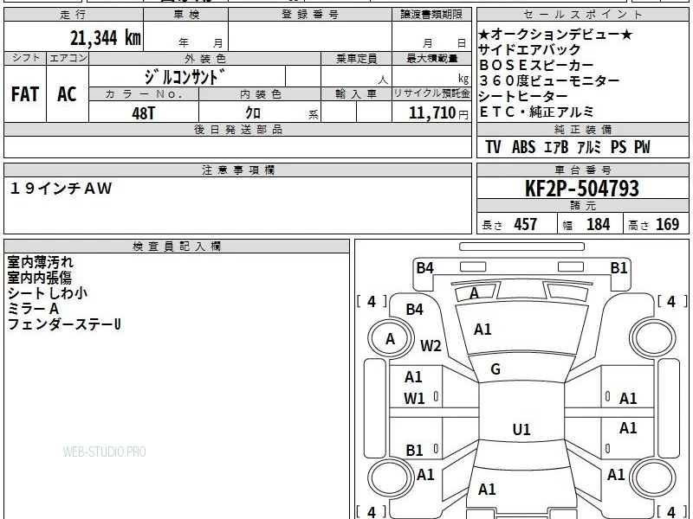
Task: Select the 登録番号 header
Action: click(310, 15)
